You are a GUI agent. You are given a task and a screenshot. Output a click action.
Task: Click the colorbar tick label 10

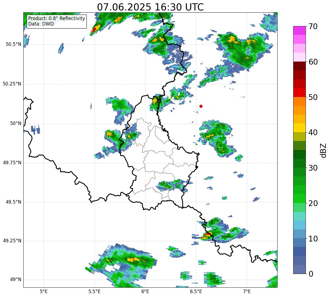[x=313, y=239]
